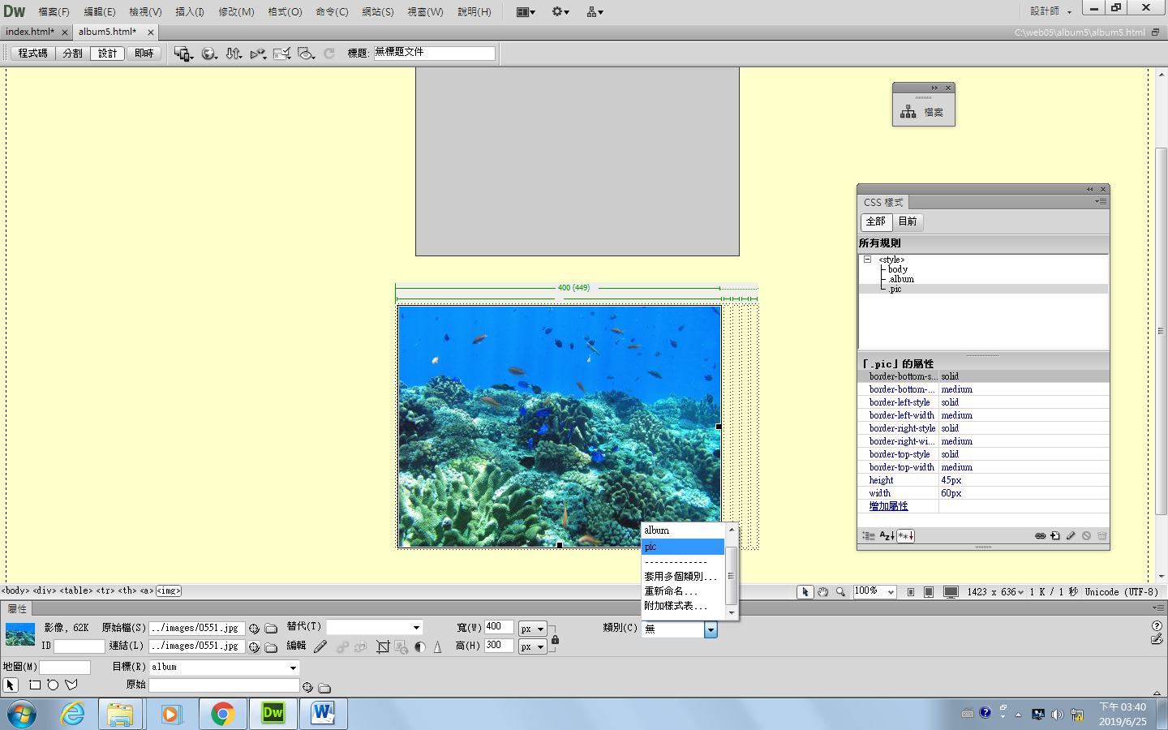Click attach style sheet link icon
Viewport: 1168px width, 730px height.
tap(1040, 536)
